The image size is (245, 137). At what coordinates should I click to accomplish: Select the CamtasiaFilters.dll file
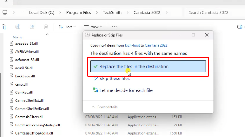coord(29,117)
